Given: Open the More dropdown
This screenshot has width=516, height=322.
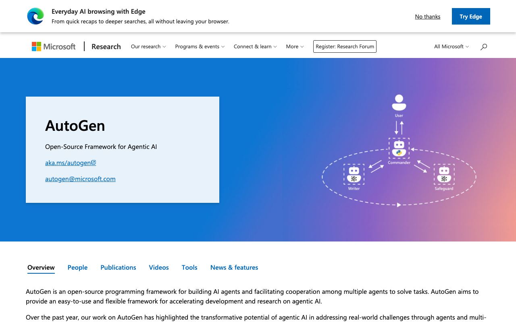Looking at the screenshot, I should coord(295,47).
